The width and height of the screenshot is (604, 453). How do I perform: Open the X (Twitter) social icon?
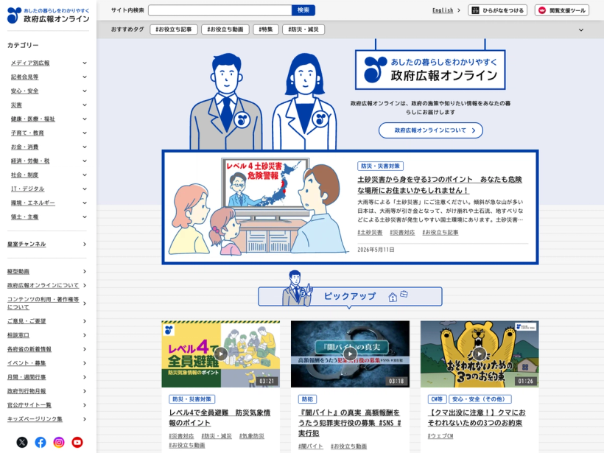(22, 442)
